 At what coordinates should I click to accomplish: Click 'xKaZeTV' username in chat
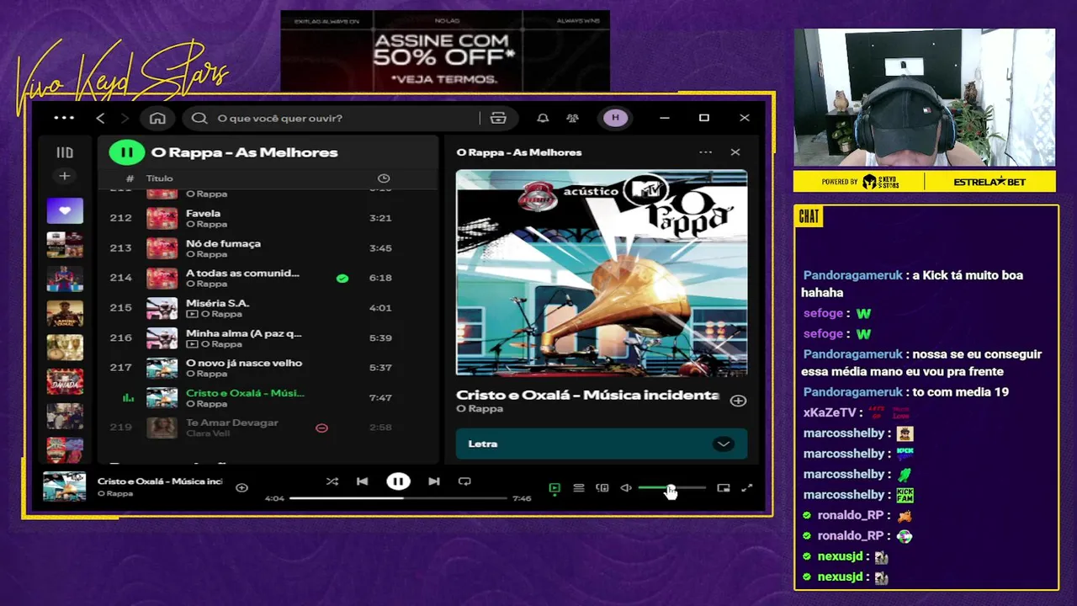pyautogui.click(x=830, y=412)
